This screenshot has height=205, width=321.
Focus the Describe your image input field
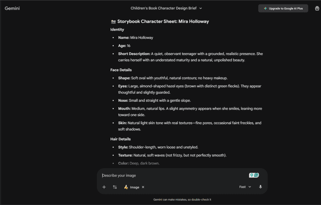[x=172, y=176]
